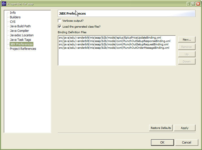Select PunchOutSetupResponseBinding.xml in list
202x150 pixels.
(x=114, y=41)
